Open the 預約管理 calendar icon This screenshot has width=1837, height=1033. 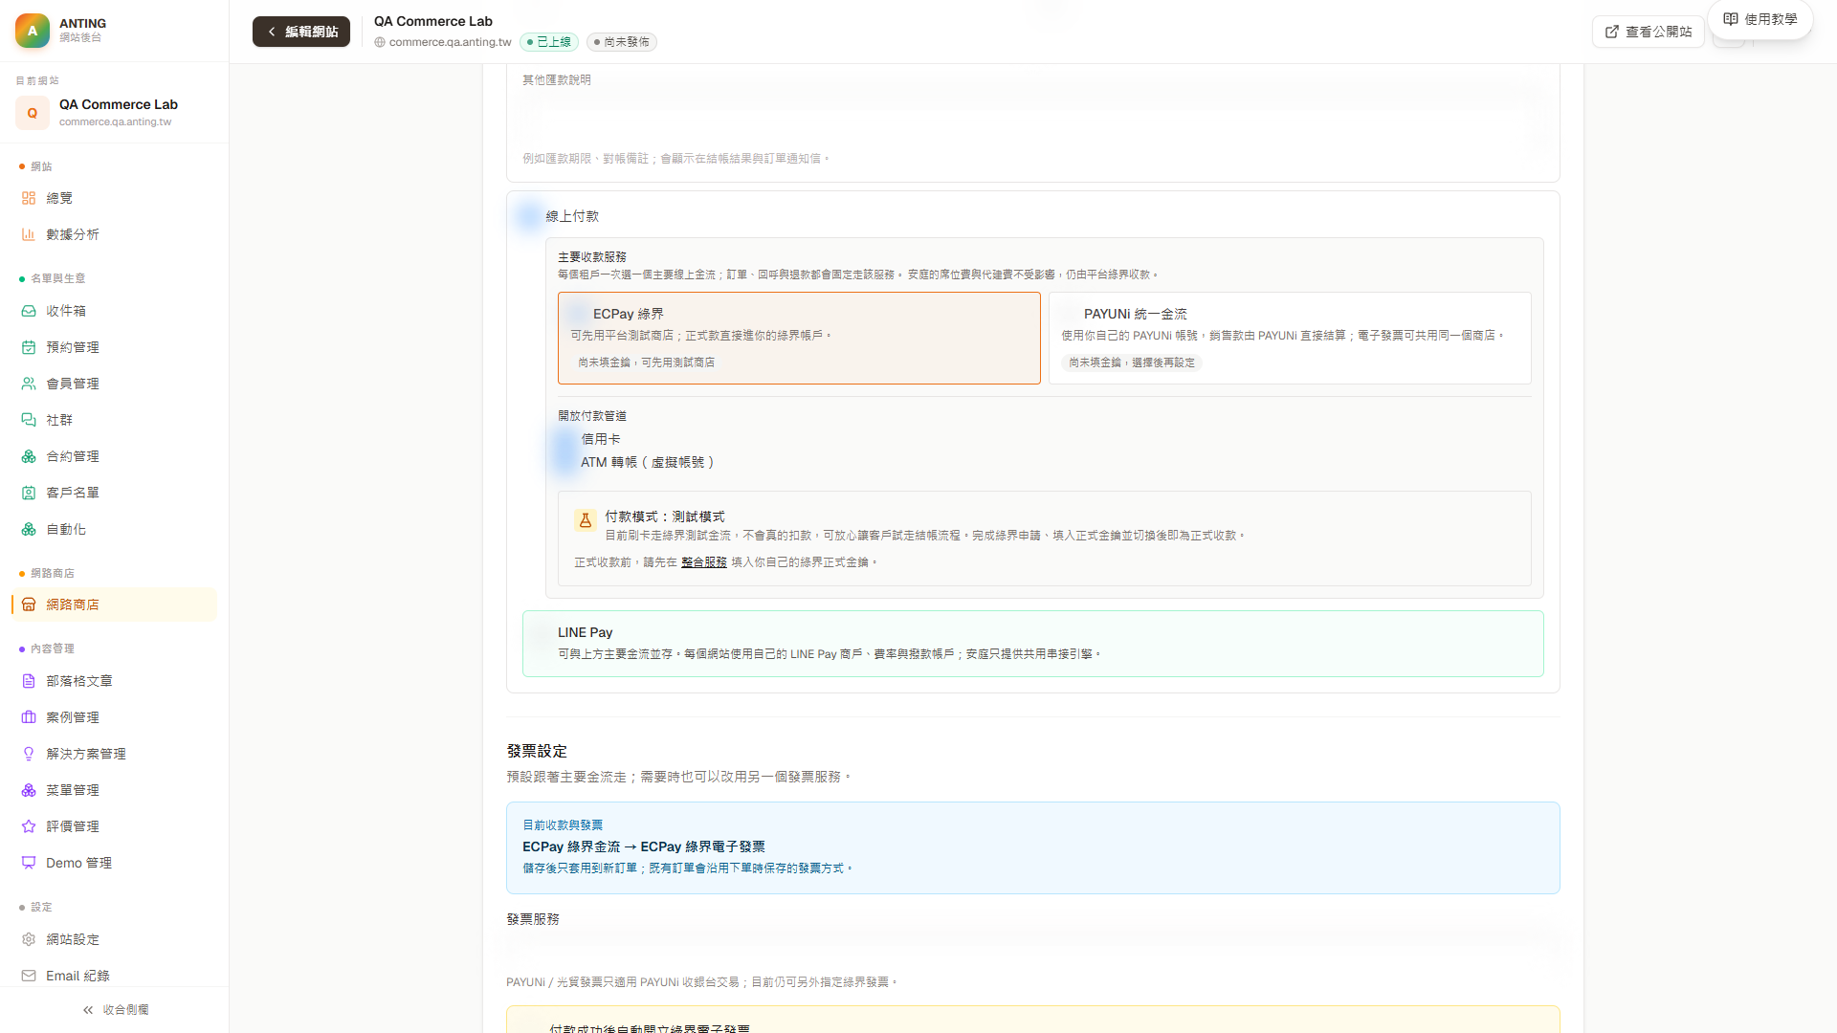(x=29, y=347)
